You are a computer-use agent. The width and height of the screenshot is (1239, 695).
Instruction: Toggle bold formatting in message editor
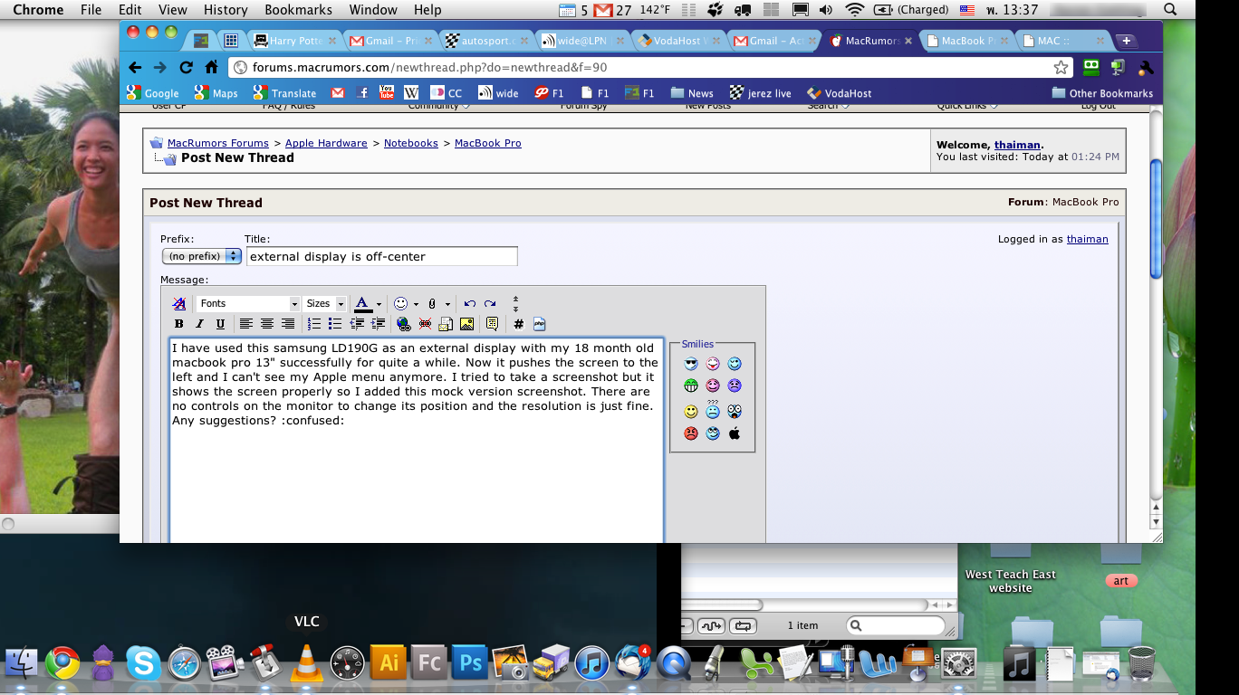(179, 324)
